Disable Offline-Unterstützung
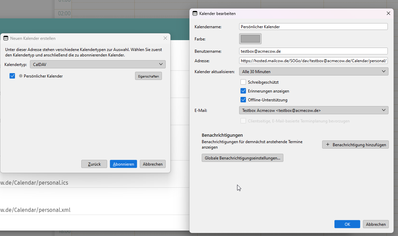 [x=243, y=100]
